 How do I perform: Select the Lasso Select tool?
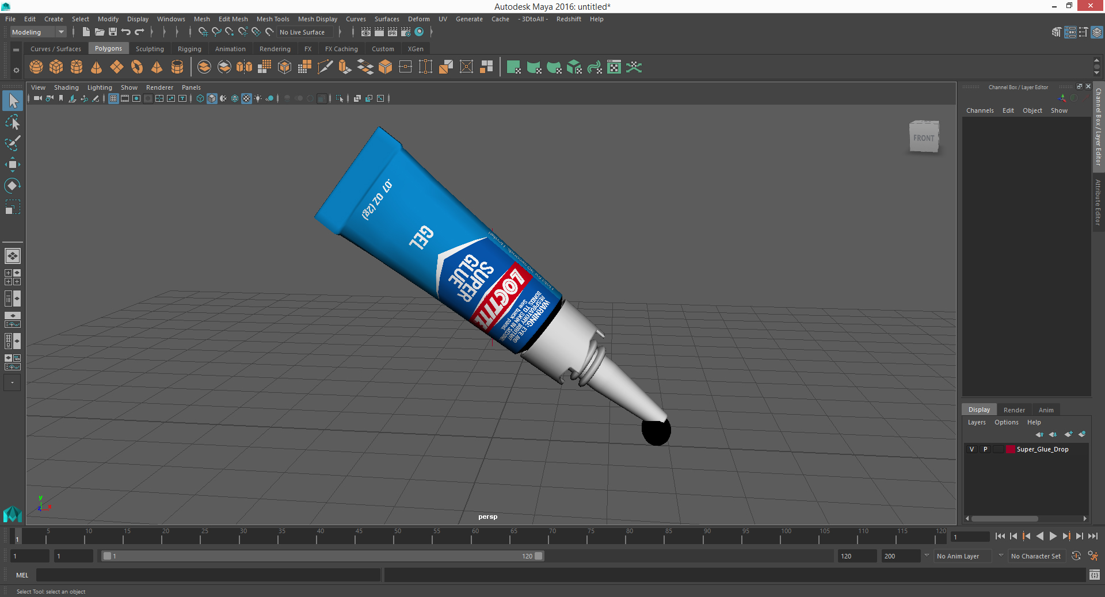point(13,123)
